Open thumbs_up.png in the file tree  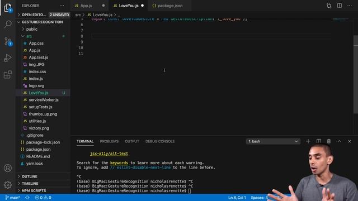coord(43,114)
